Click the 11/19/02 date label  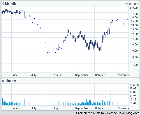tap(131, 4)
